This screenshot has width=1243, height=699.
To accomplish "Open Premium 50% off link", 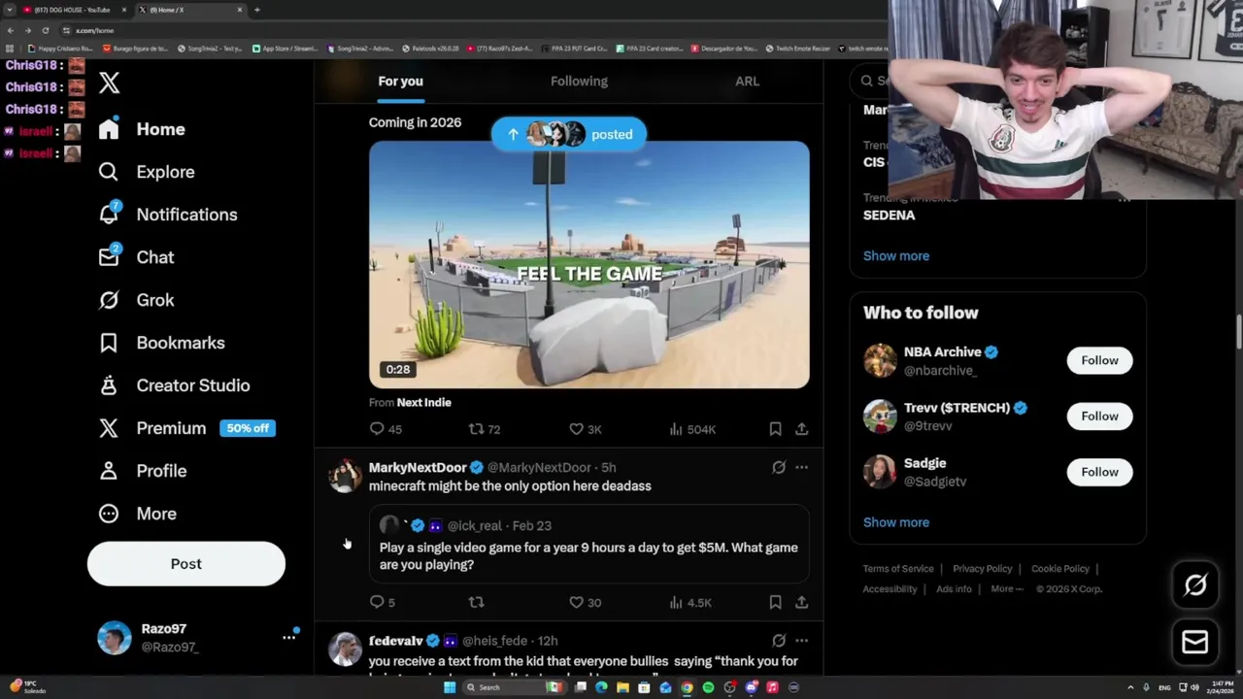I will pyautogui.click(x=186, y=428).
